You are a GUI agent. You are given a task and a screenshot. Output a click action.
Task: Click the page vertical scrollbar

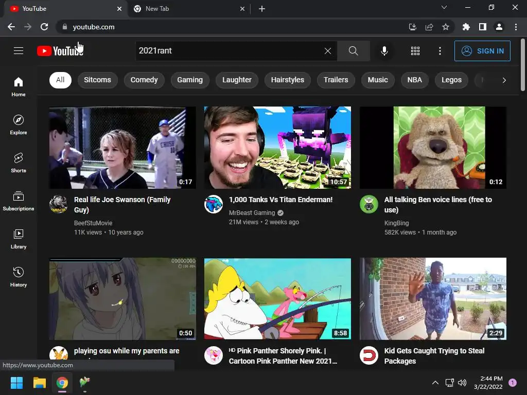(523, 65)
